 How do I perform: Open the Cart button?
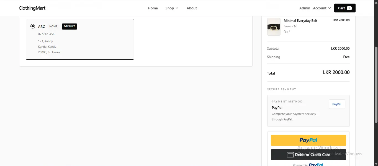click(345, 8)
